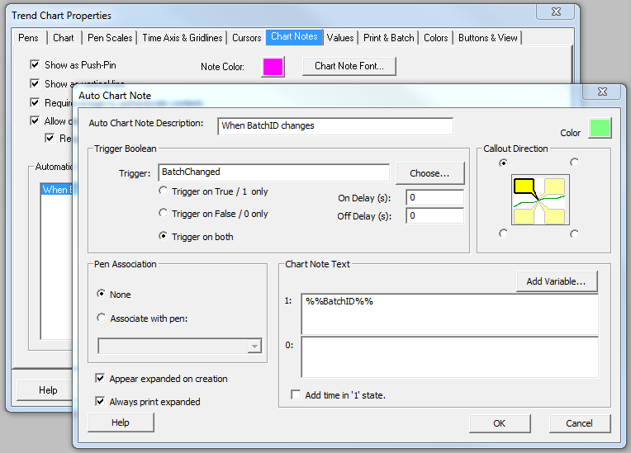Switch to the Pen Scales tab
This screenshot has height=453, width=631.
109,38
